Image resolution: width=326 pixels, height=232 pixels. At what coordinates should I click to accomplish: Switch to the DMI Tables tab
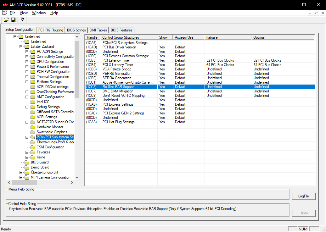click(98, 30)
